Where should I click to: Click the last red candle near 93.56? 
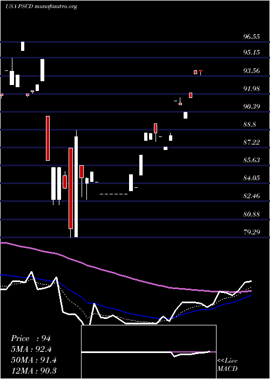tap(200, 71)
